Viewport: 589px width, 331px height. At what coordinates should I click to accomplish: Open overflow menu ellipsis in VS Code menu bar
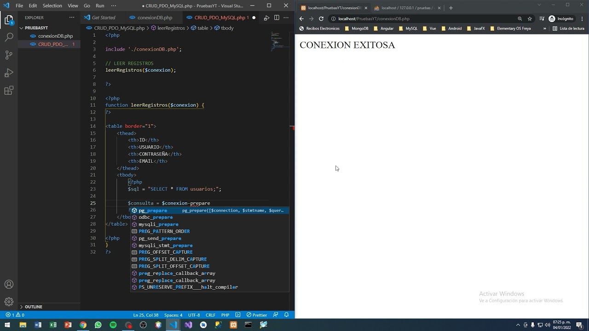coord(114,6)
